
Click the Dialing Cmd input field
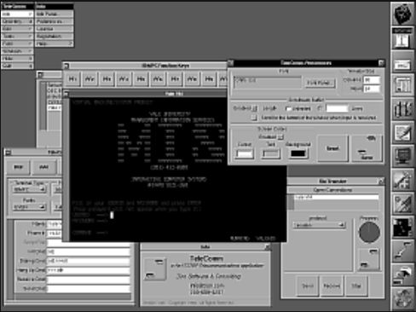[89, 261]
